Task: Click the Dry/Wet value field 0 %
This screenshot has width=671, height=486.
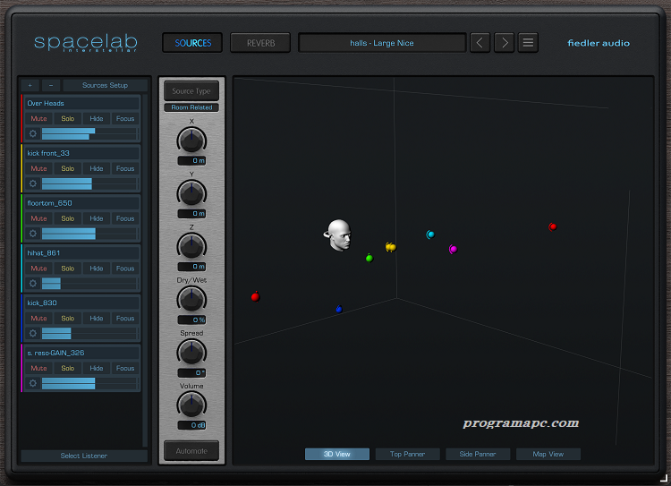Action: point(191,320)
